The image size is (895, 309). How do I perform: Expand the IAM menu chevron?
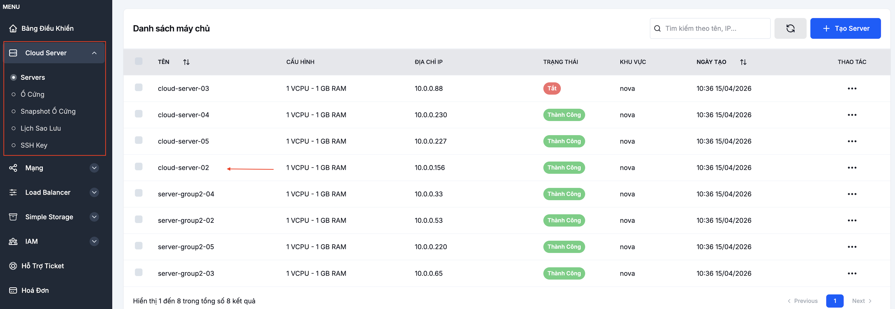[x=94, y=241]
